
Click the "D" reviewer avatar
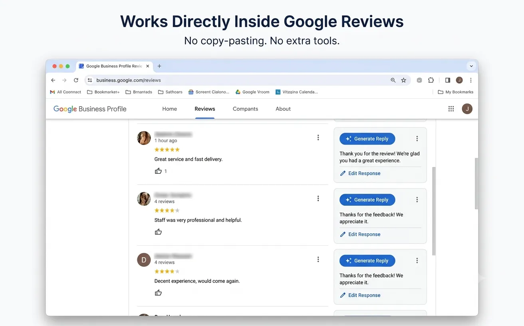tap(144, 260)
